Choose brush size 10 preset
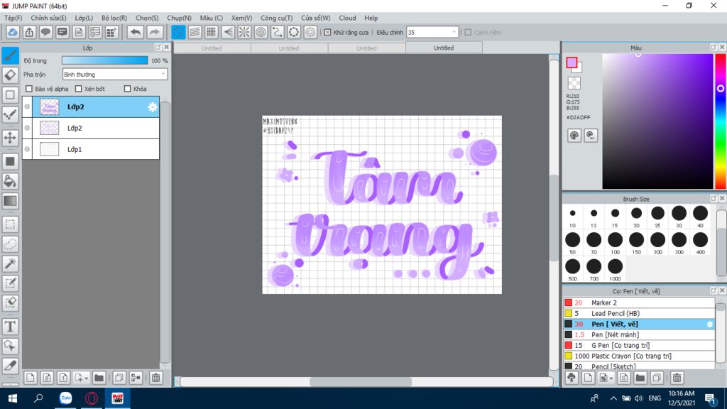Image resolution: width=727 pixels, height=409 pixels. coord(573,217)
